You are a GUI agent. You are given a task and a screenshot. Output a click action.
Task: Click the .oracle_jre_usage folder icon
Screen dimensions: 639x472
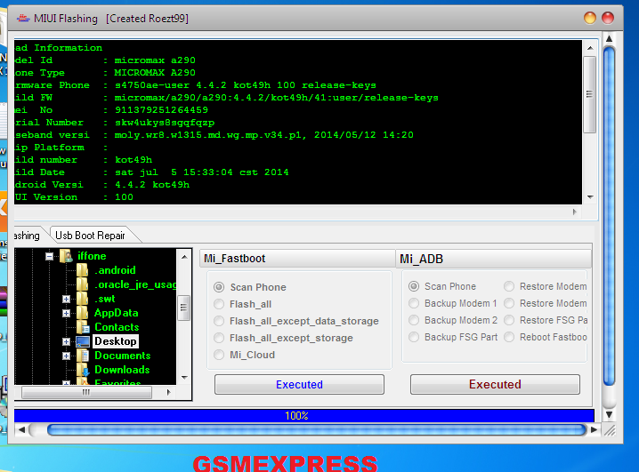[x=82, y=284]
